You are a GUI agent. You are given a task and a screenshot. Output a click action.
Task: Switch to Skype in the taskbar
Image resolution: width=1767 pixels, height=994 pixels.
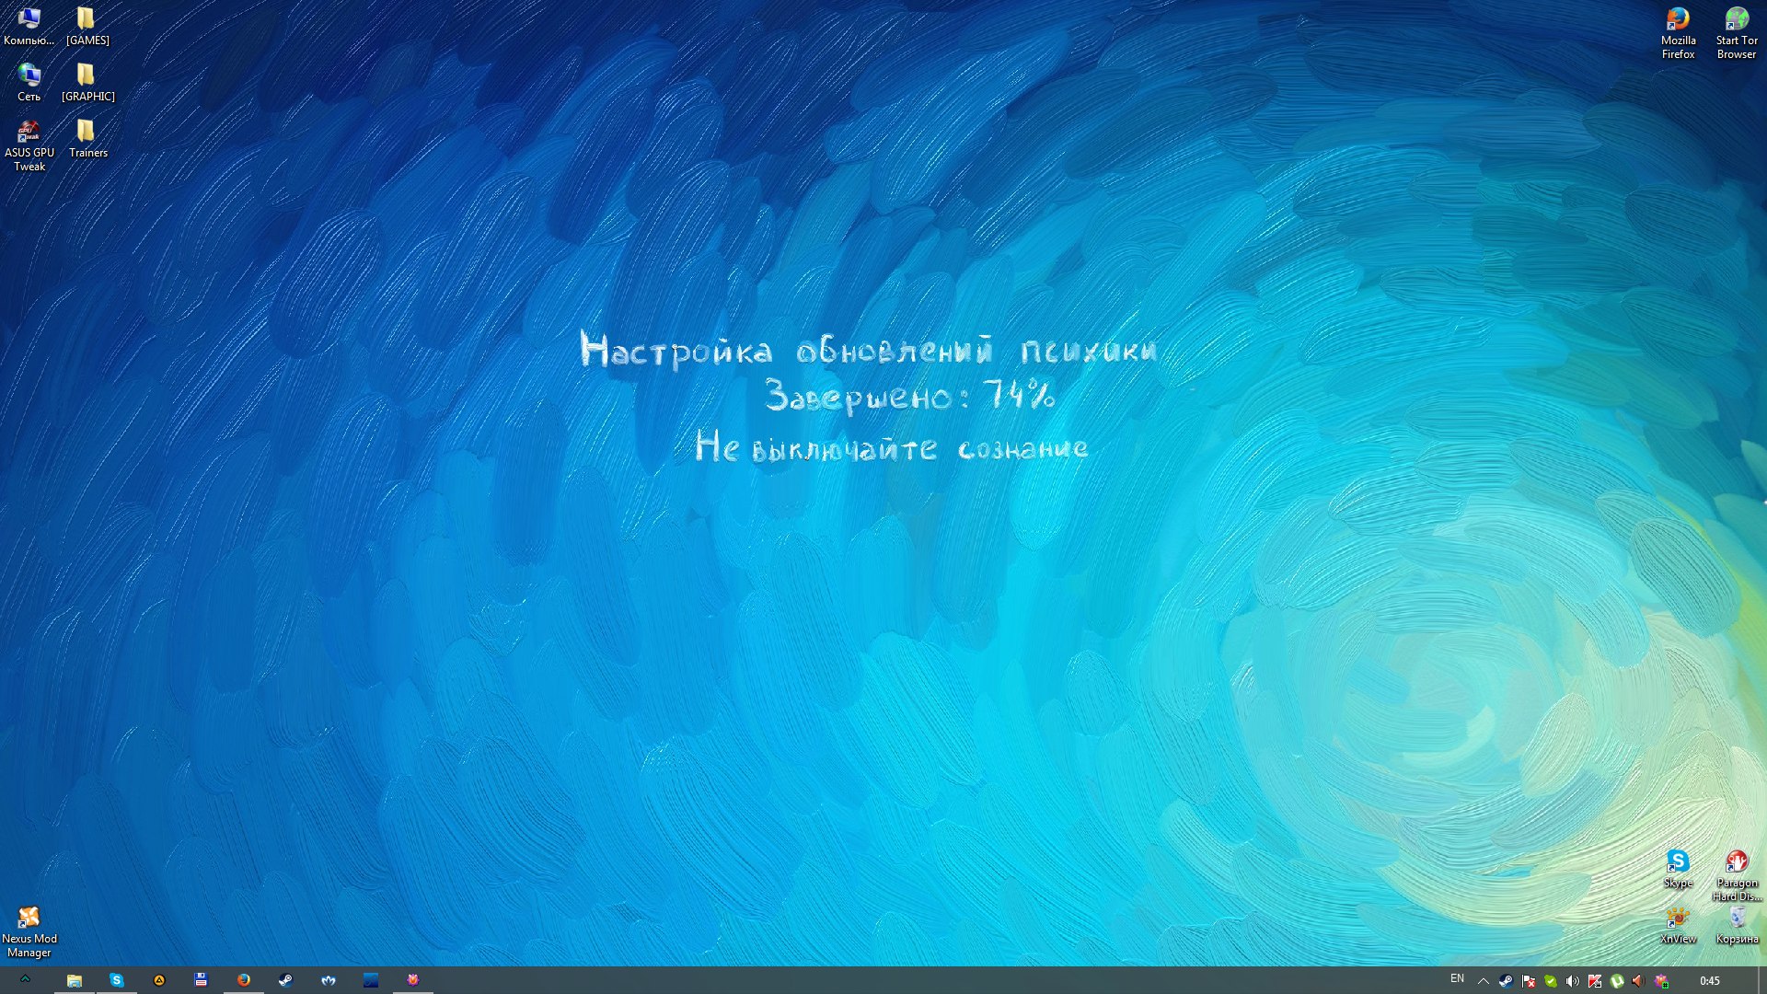(x=117, y=980)
